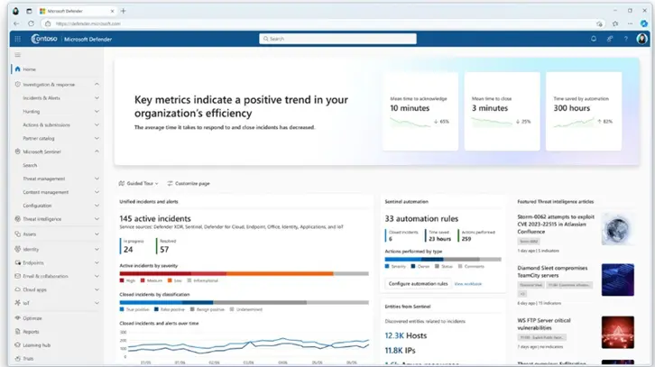
Task: Collapse navigation with hamburger icon
Action: [17, 55]
